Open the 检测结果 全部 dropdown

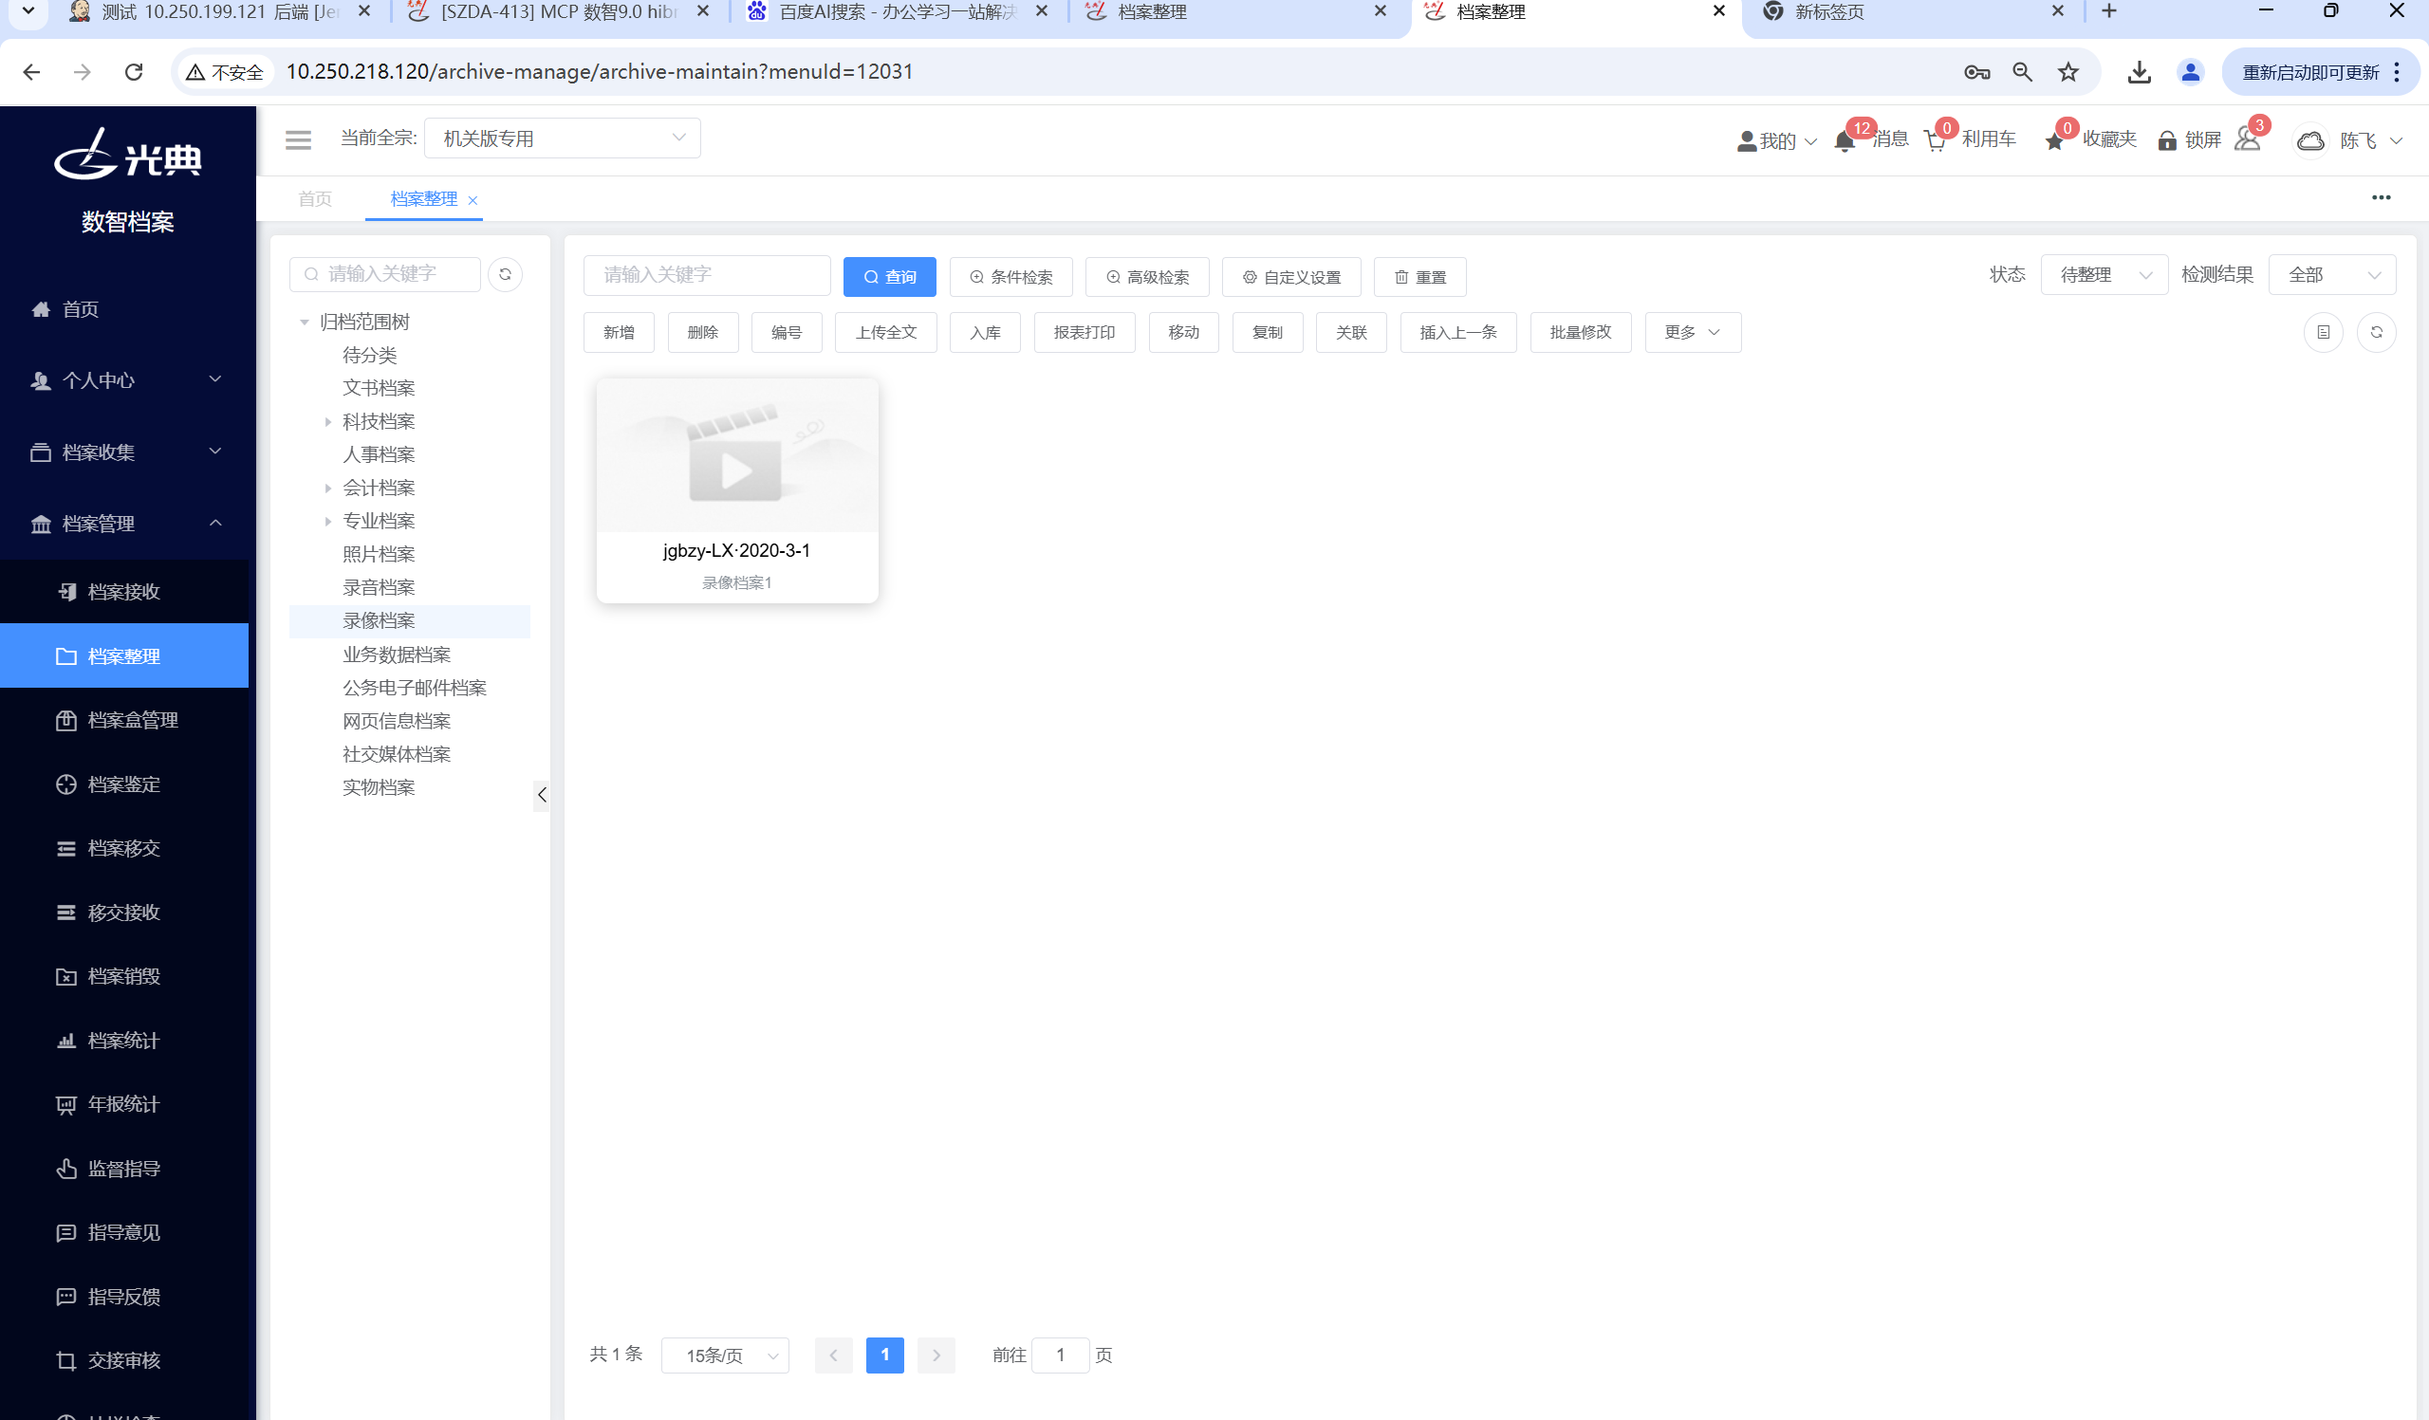tap(2332, 275)
